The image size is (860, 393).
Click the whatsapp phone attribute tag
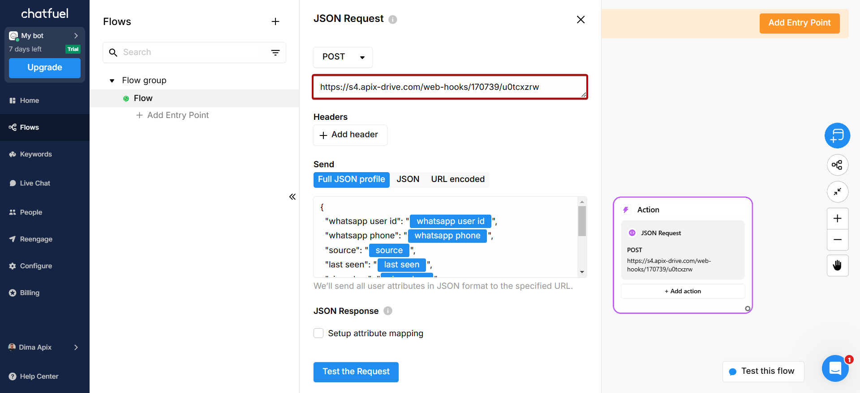point(447,236)
